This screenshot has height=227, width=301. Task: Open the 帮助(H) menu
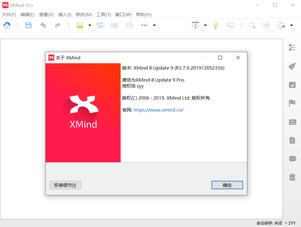pyautogui.click(x=143, y=15)
